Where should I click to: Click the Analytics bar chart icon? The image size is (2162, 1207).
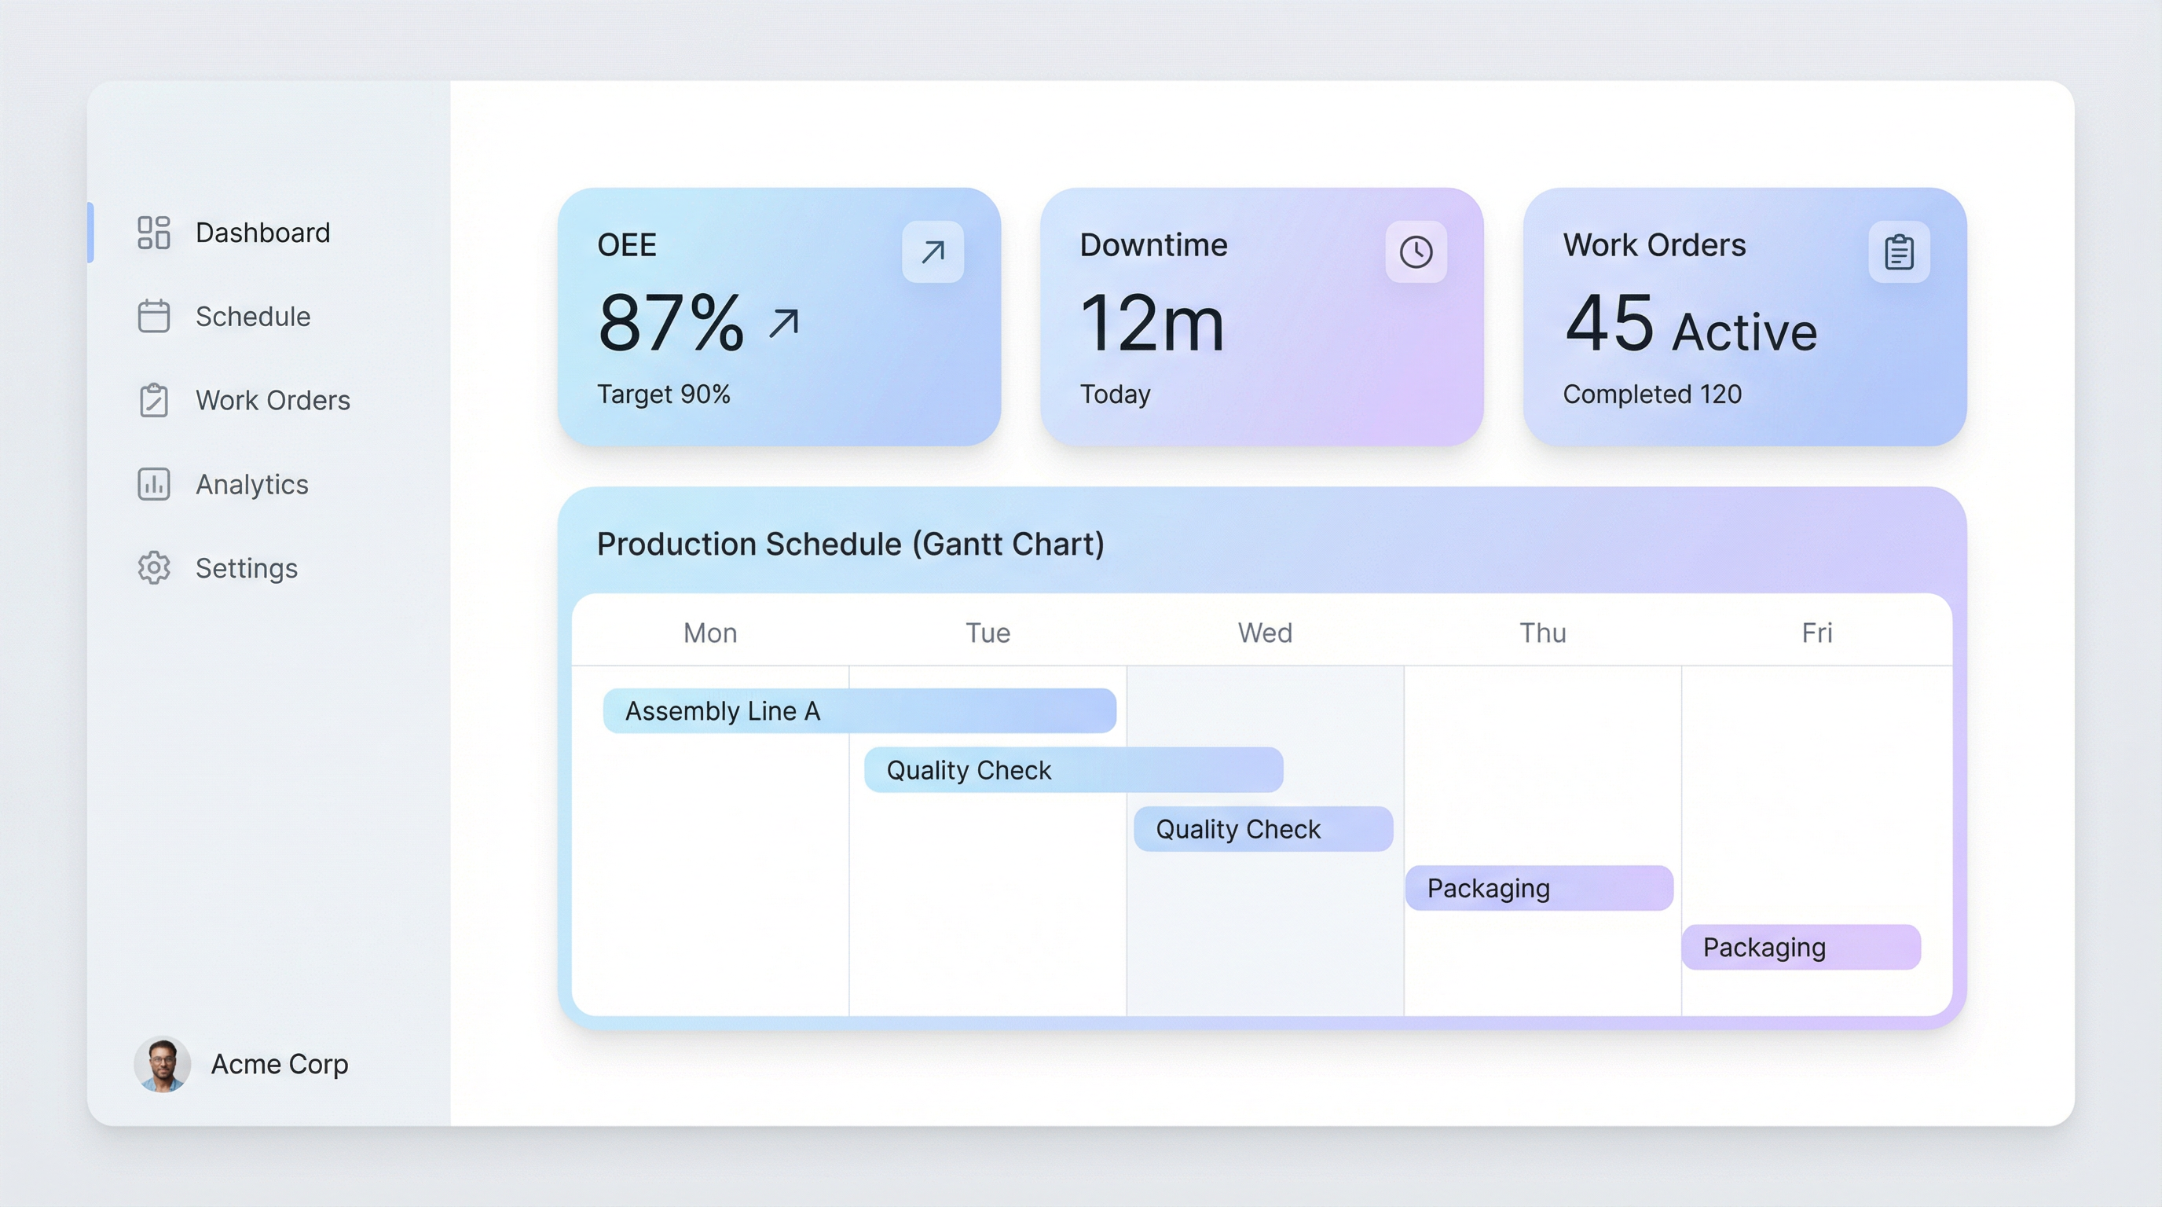point(154,484)
